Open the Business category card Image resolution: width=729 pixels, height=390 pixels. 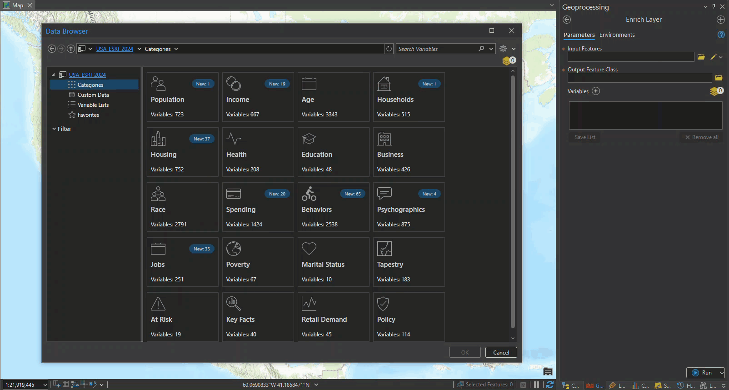409,152
